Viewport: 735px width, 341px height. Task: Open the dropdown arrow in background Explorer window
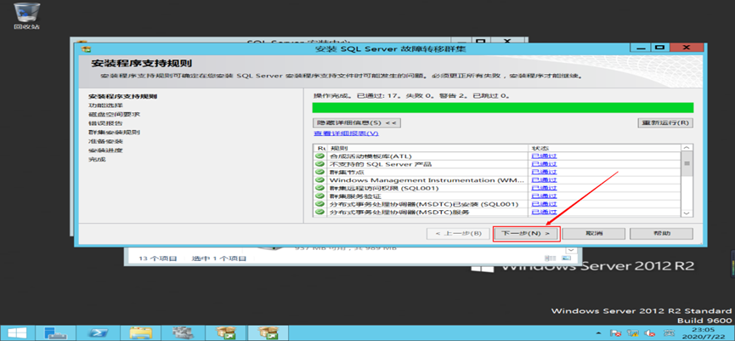coord(571,251)
